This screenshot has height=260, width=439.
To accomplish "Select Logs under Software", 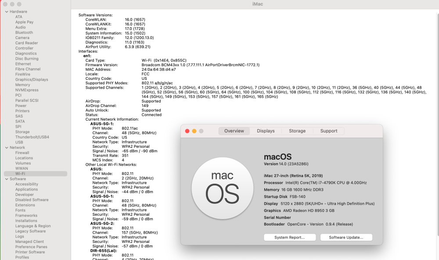I will (x=20, y=236).
